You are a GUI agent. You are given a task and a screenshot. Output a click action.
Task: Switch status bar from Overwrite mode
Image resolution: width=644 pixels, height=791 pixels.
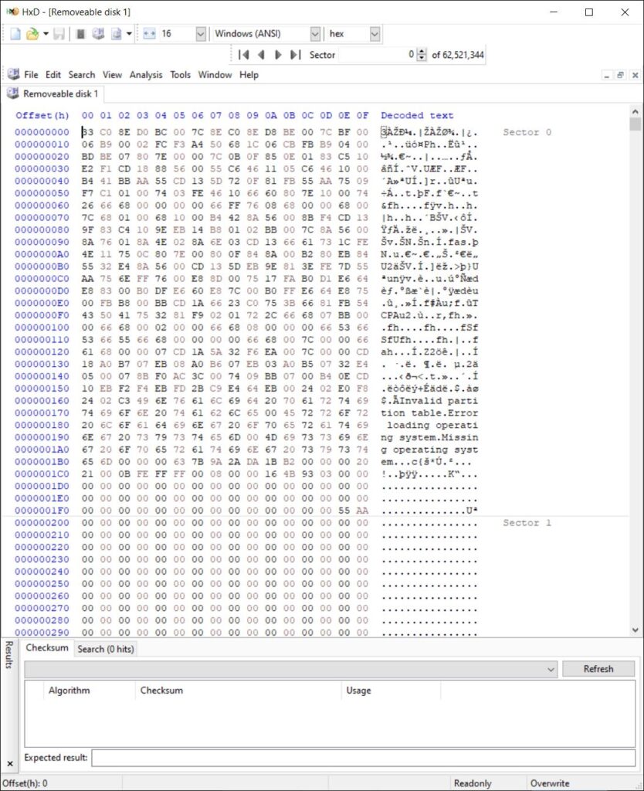point(550,783)
